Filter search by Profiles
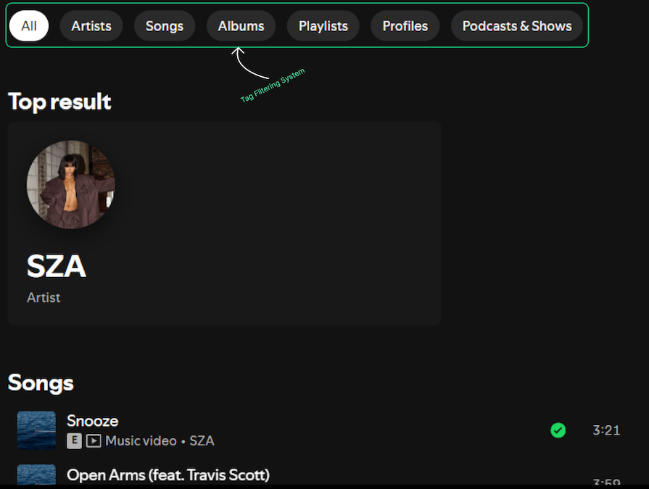This screenshot has width=649, height=489. pyautogui.click(x=405, y=26)
